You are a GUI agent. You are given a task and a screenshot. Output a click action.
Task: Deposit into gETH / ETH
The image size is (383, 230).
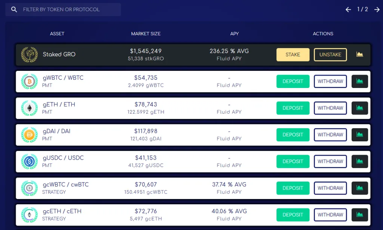pyautogui.click(x=293, y=108)
